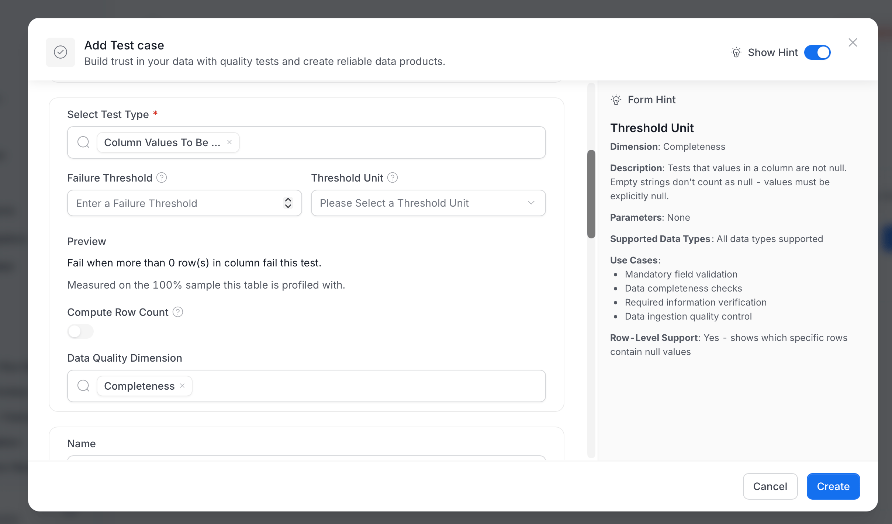
Task: Remove the Column Values To Be tag
Action: pos(229,142)
